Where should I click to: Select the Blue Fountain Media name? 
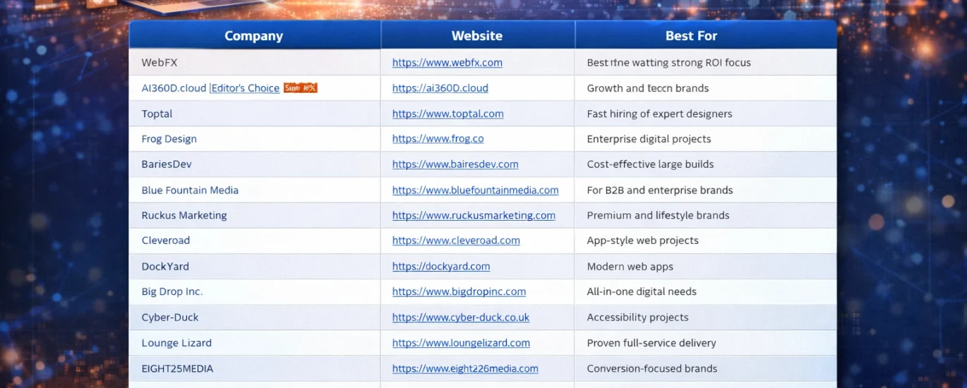point(190,190)
